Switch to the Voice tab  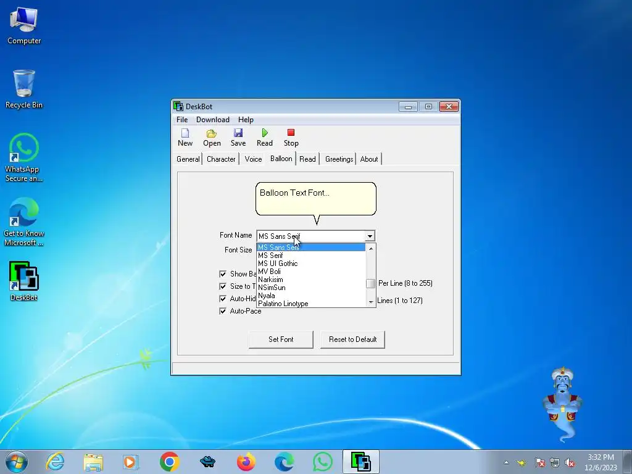[253, 159]
